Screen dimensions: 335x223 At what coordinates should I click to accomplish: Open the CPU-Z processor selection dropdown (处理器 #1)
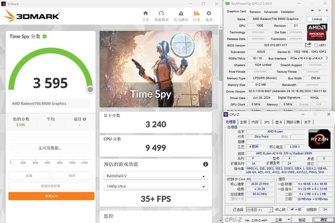coord(259,210)
